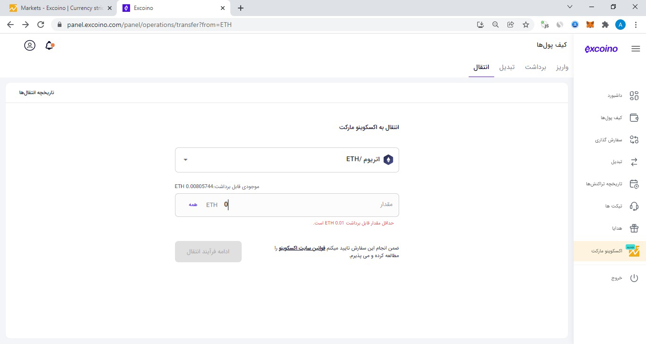Click the Ethereum coin icon in selector

tap(388, 160)
